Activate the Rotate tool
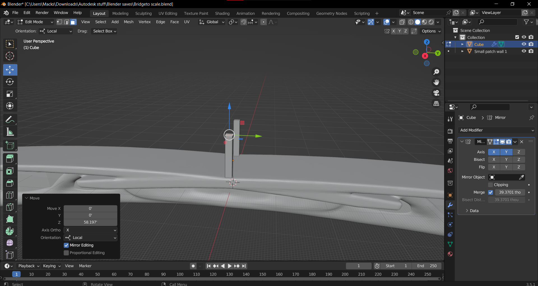 click(x=10, y=82)
